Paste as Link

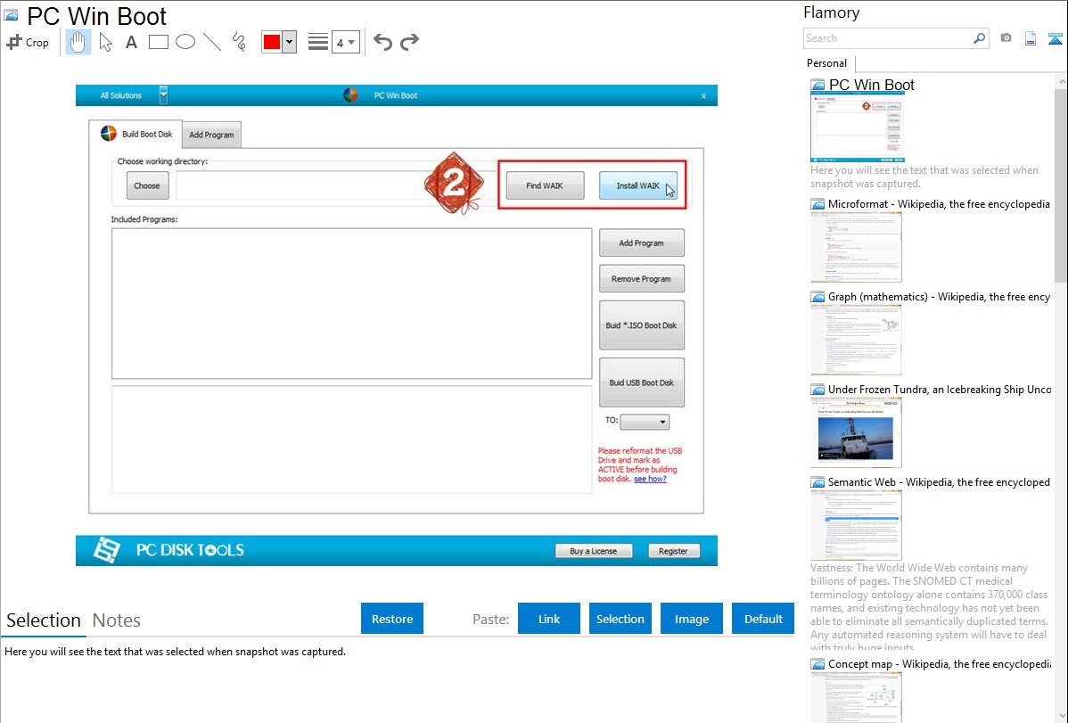tap(549, 619)
